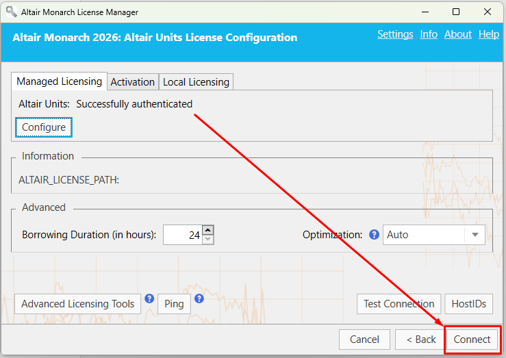
Task: Decrease Borrowing Duration with down arrow
Action: (208, 240)
